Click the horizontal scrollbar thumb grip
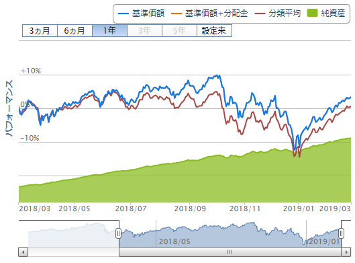 pos(230,252)
